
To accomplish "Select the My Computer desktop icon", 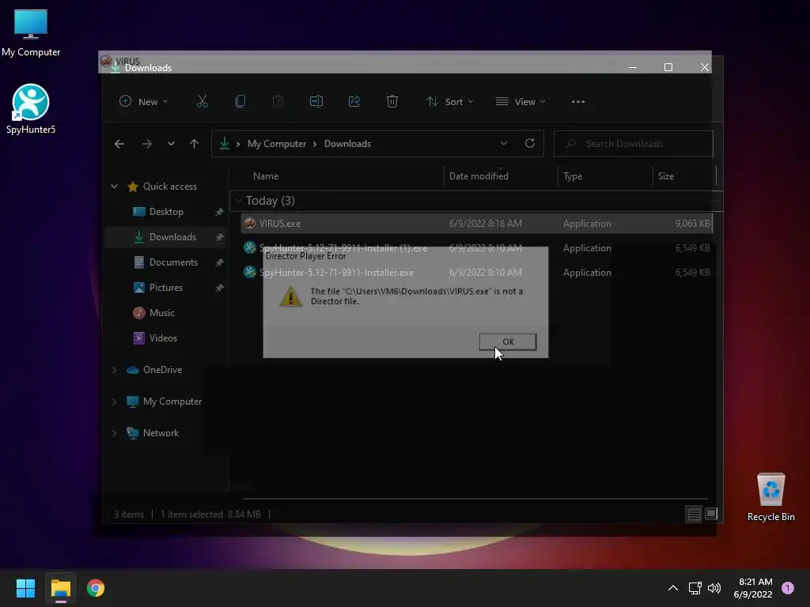I will point(31,33).
